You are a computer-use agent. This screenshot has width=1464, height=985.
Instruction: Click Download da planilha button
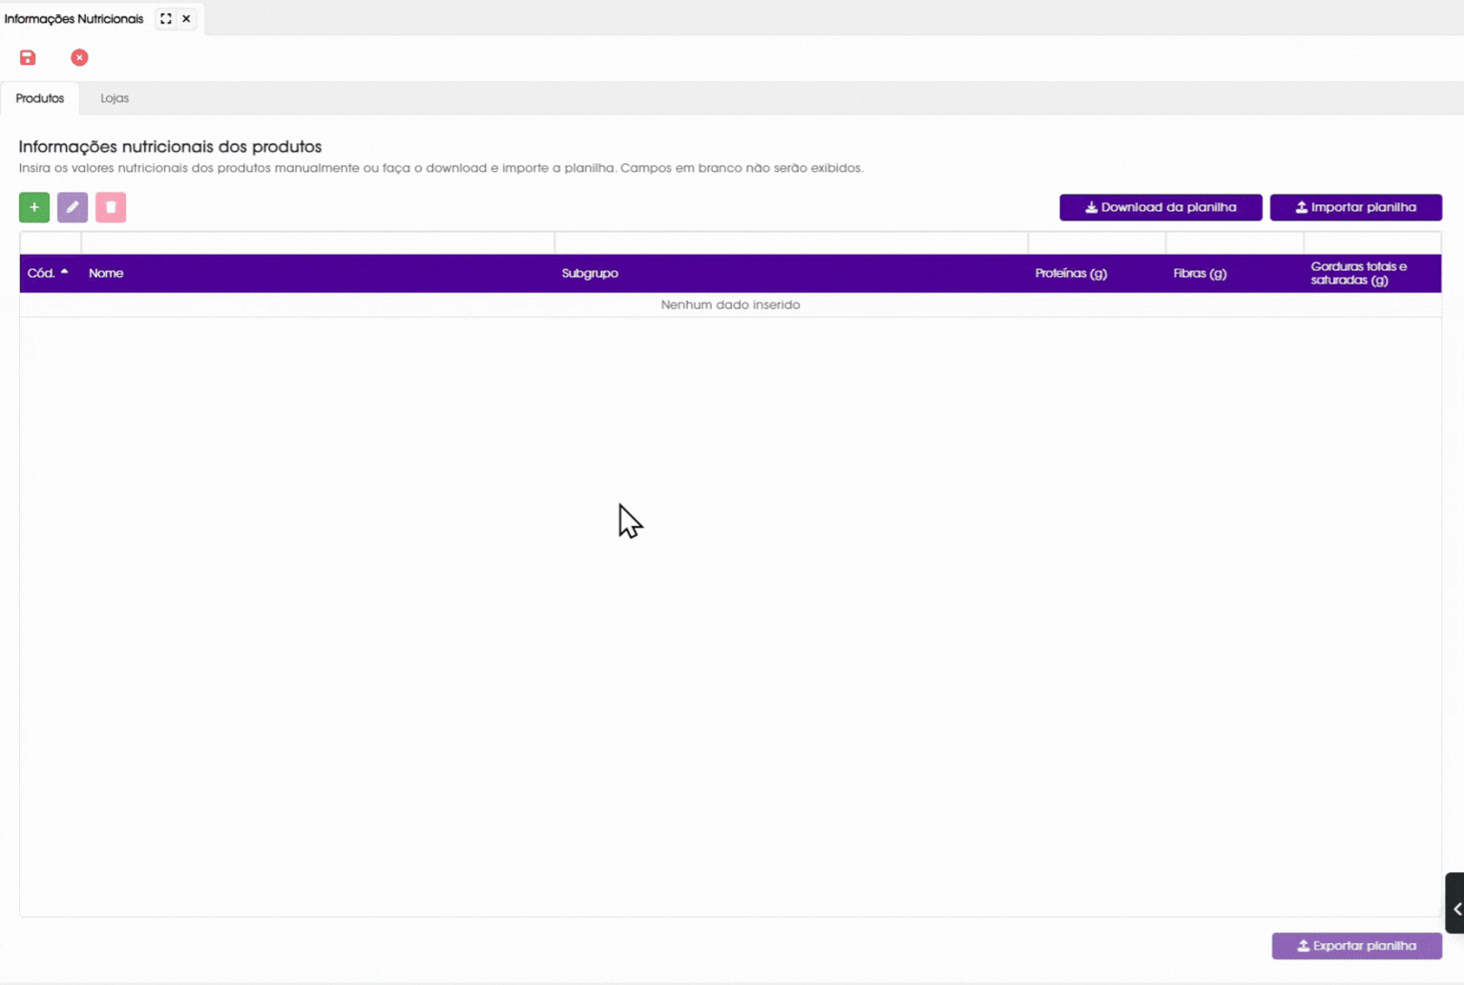(x=1161, y=207)
